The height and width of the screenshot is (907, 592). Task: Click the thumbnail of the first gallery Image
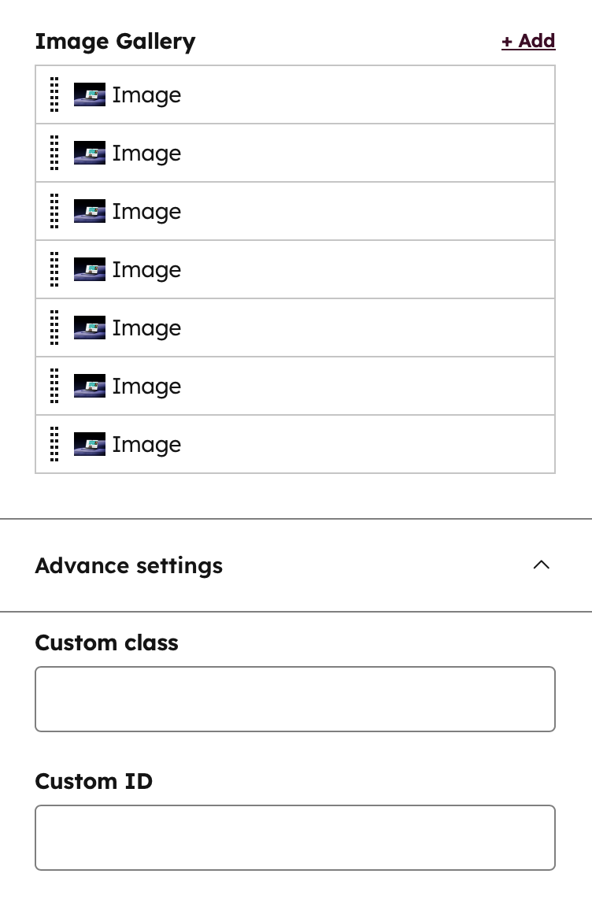90,94
